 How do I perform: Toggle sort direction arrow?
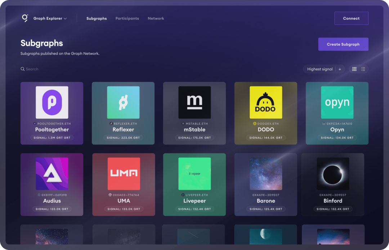[340, 69]
